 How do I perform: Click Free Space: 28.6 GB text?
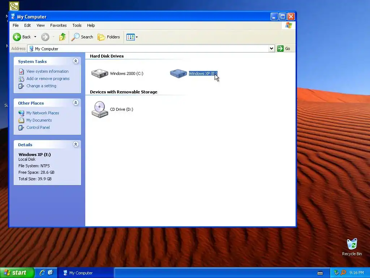pos(36,172)
